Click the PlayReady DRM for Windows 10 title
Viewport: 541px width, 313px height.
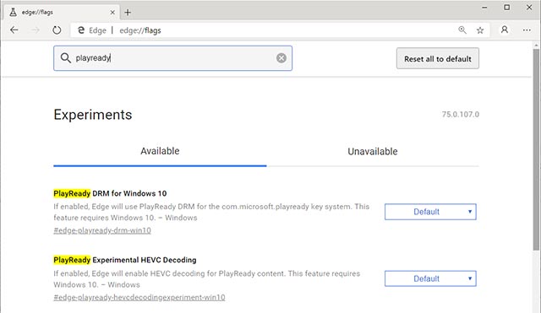(110, 193)
